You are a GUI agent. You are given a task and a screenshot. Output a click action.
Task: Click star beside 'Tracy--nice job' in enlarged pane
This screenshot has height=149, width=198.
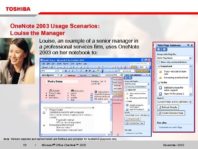160,72
